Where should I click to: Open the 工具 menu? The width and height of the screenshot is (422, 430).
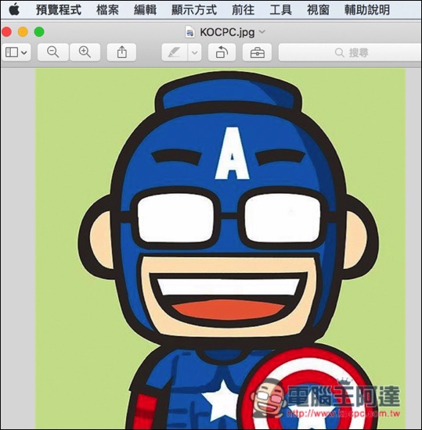tap(280, 10)
